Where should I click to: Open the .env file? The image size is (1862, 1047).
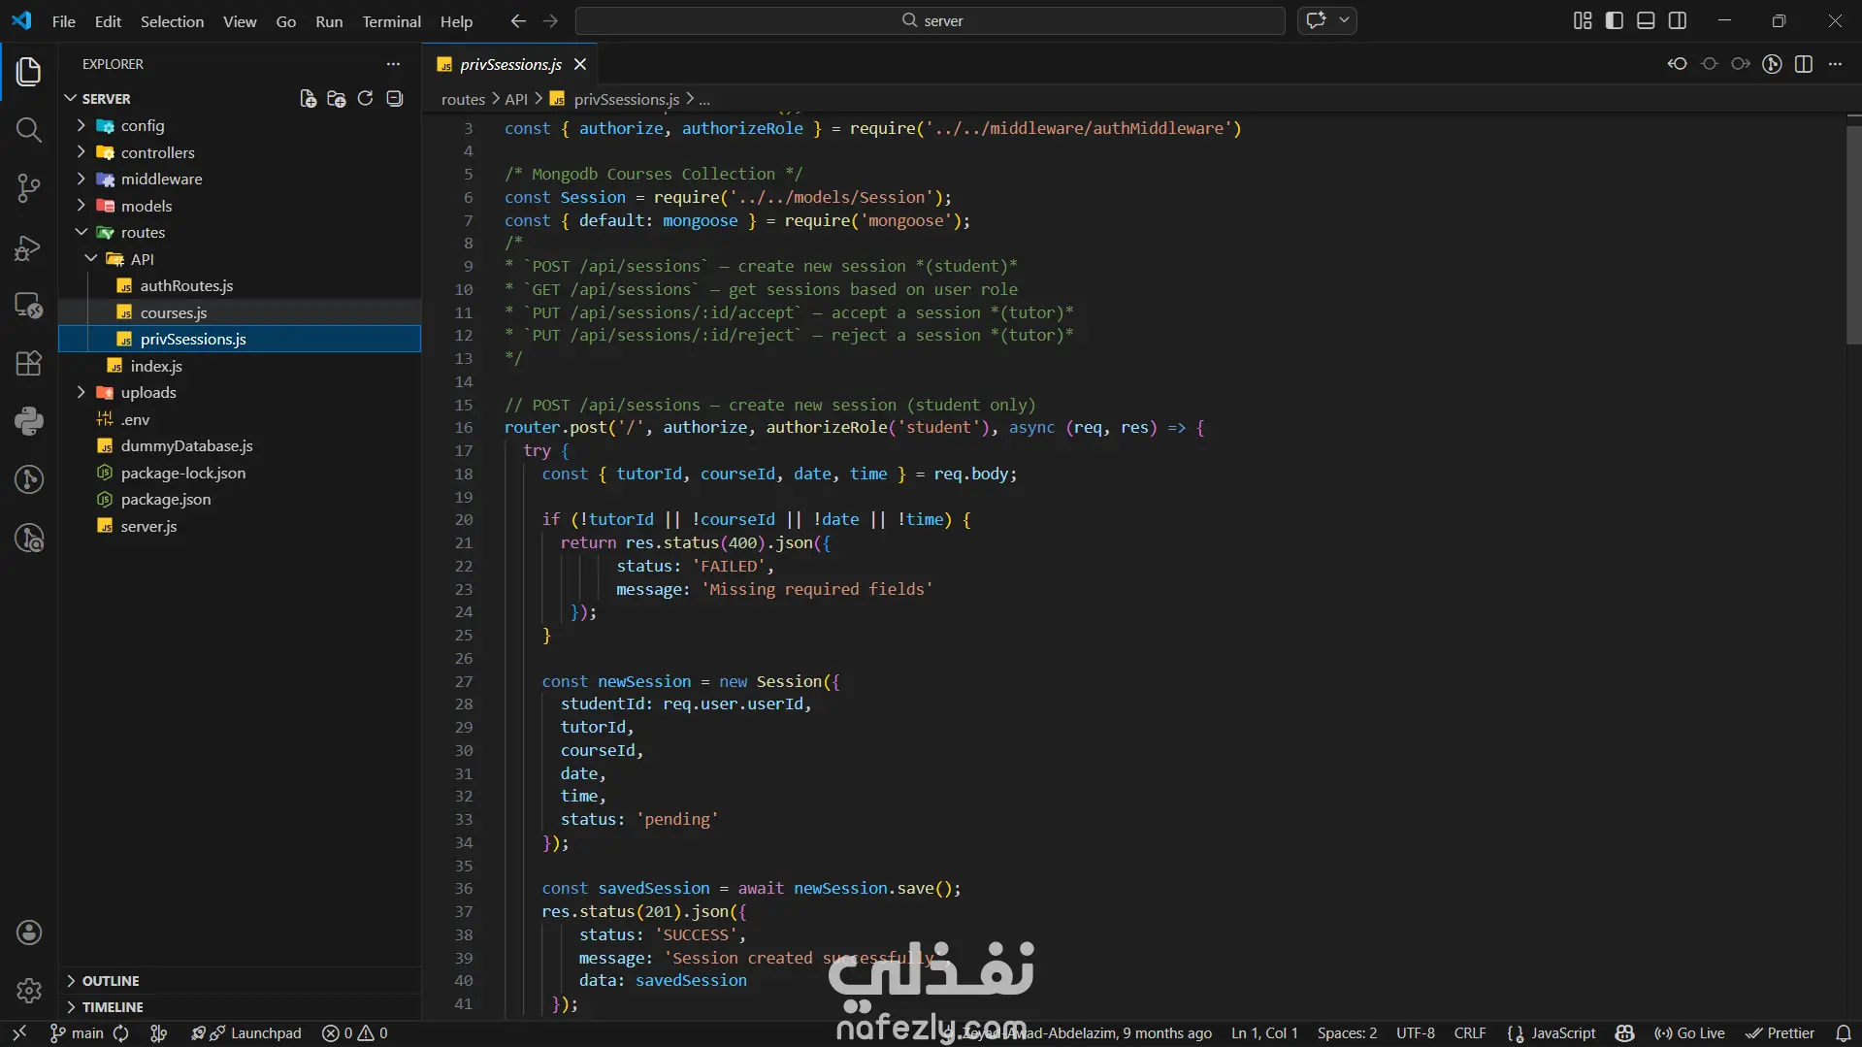[240, 419]
